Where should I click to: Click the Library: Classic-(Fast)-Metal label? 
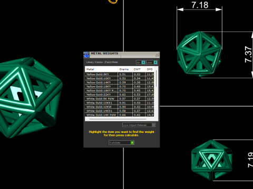pos(102,62)
